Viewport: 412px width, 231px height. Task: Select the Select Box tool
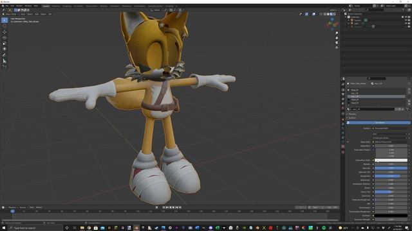(x=5, y=20)
